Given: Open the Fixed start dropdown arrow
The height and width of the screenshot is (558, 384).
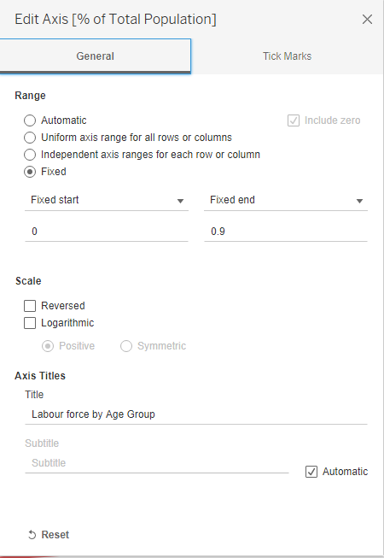Looking at the screenshot, I should tap(180, 201).
